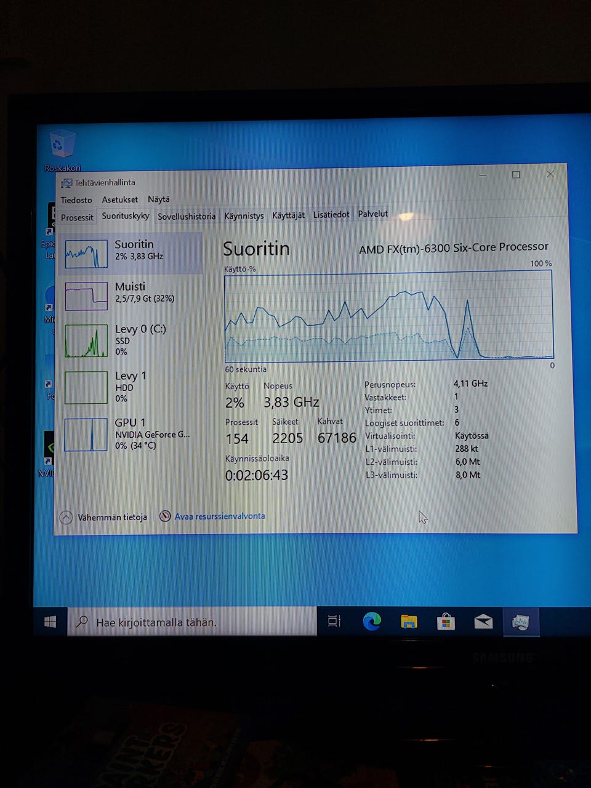Click the Virtualisointi value Käytössä
The height and width of the screenshot is (788, 591).
coord(472,436)
